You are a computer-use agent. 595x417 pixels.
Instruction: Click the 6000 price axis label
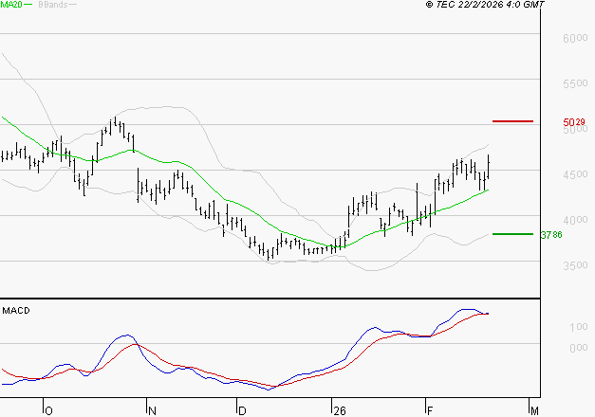[575, 38]
